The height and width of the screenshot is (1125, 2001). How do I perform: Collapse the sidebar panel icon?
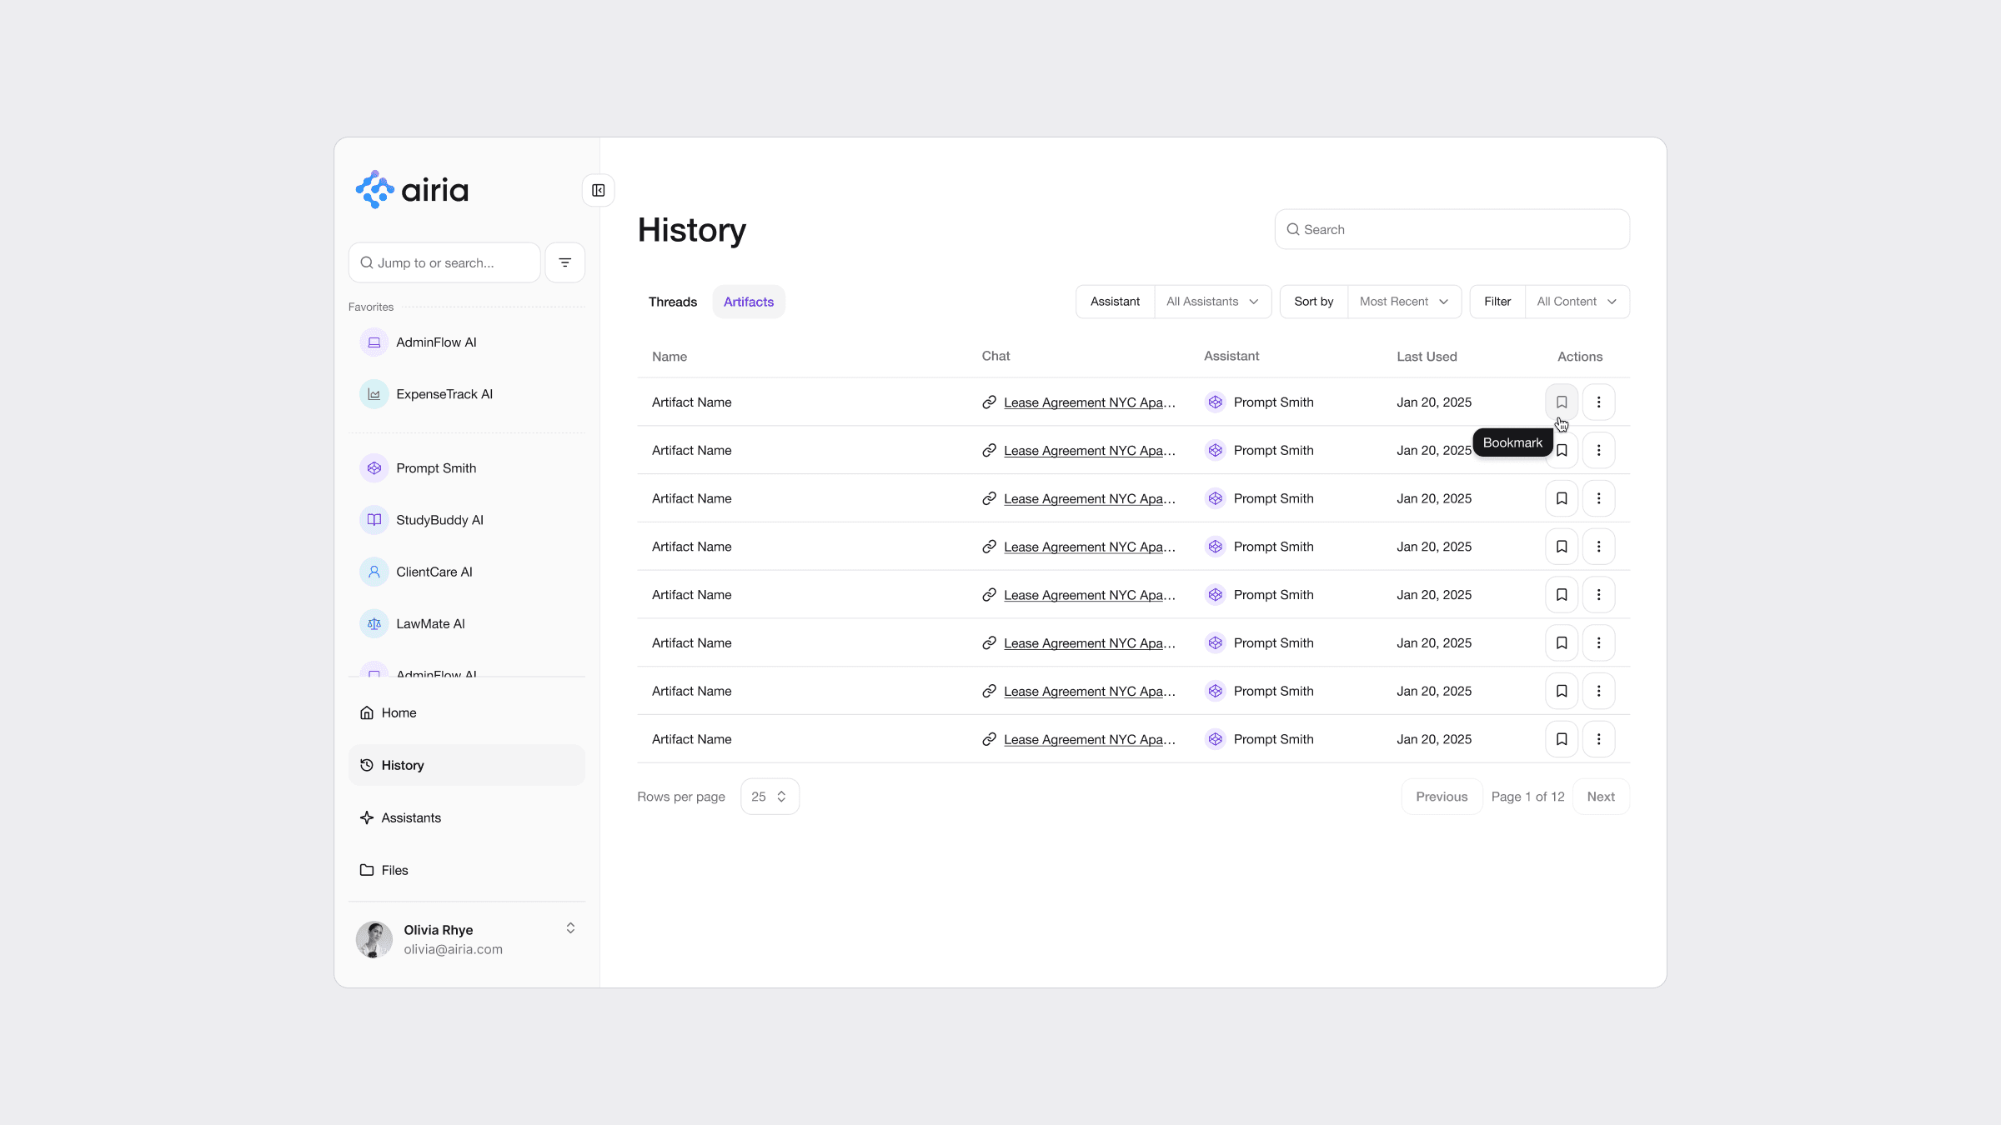point(598,190)
